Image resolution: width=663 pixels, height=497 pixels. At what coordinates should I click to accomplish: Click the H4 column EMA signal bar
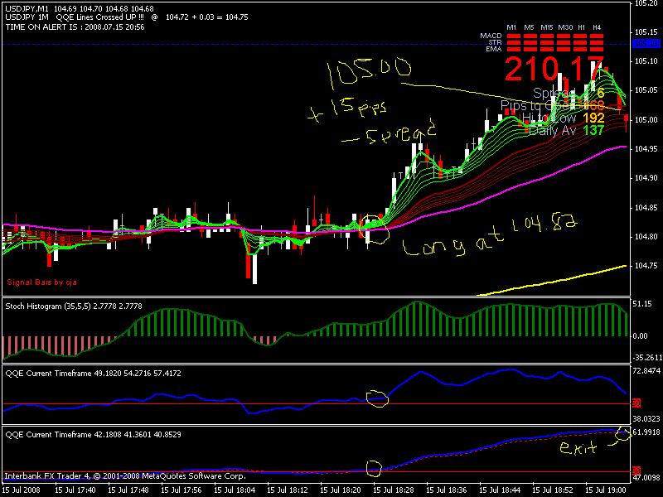click(597, 49)
